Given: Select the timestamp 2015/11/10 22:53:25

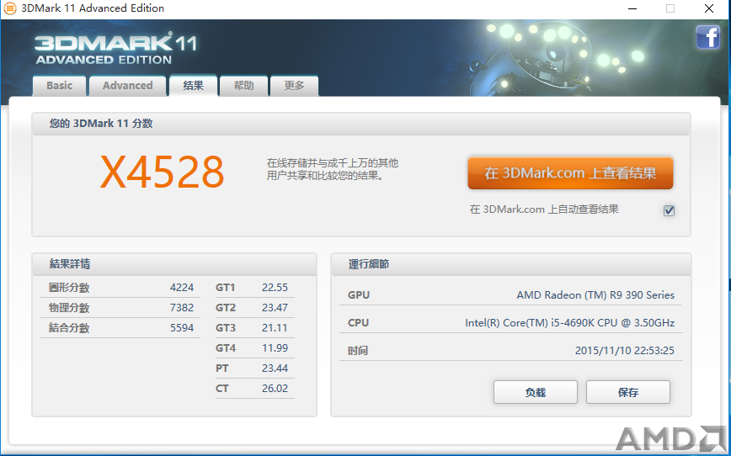Looking at the screenshot, I should pyautogui.click(x=625, y=350).
